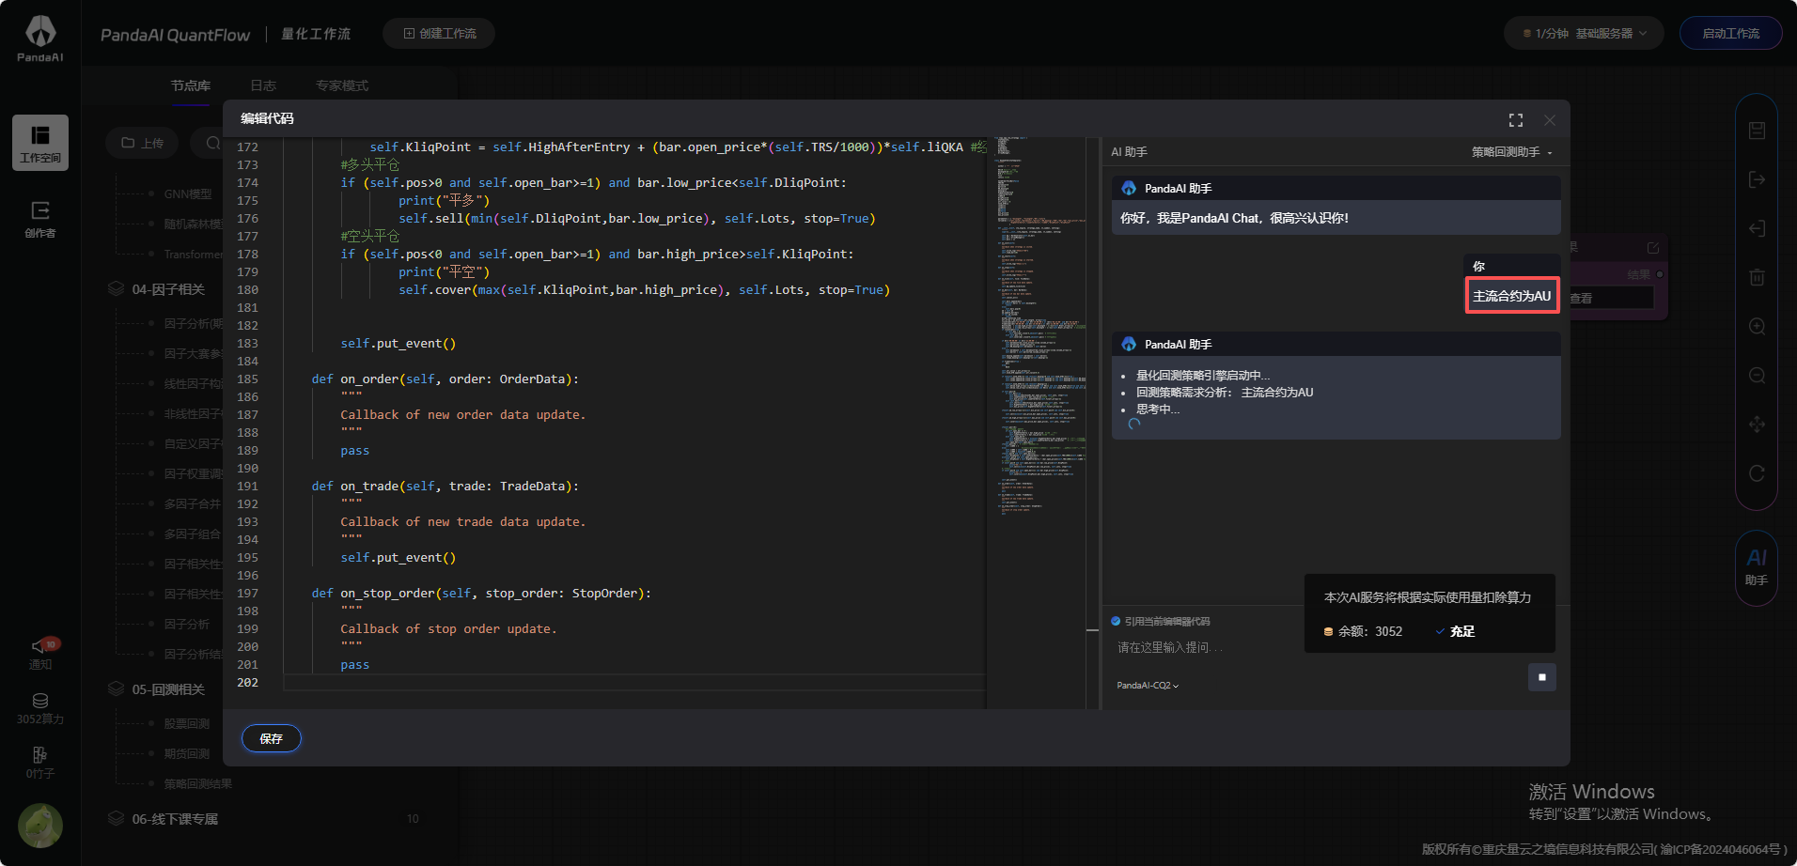Click the def on_stop_order line in editor
This screenshot has height=866, width=1797.
tap(481, 594)
